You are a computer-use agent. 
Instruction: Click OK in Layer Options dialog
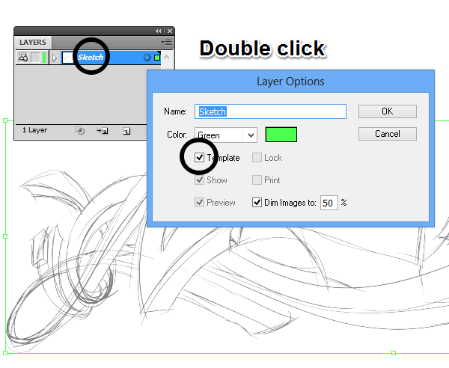click(x=387, y=111)
